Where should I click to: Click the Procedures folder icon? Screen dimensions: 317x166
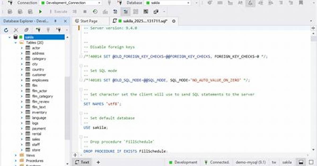click(x=22, y=161)
